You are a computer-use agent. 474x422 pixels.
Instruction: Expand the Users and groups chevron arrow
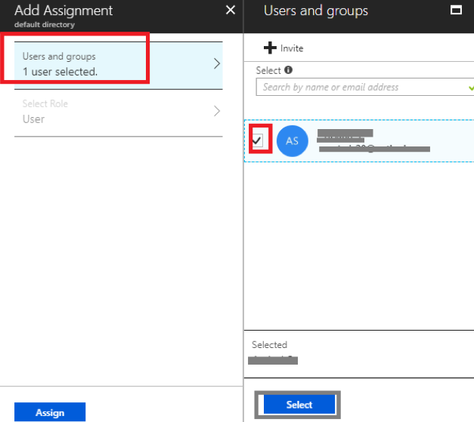point(217,64)
